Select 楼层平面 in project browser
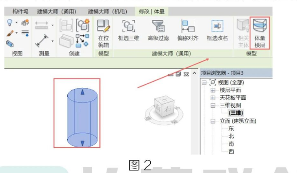Viewport: 297px width, 173px height. (230, 90)
